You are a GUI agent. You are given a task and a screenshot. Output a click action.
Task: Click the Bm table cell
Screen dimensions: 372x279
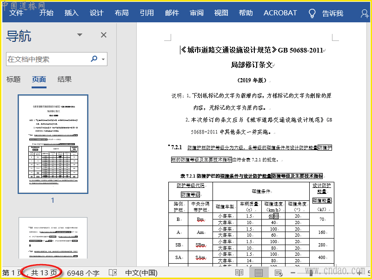200,219
